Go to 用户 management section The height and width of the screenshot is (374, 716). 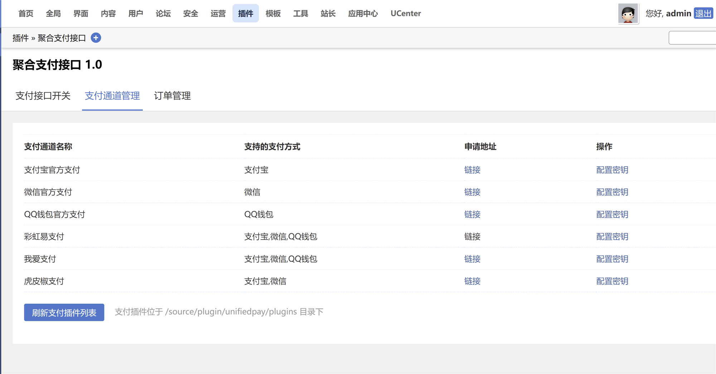136,13
